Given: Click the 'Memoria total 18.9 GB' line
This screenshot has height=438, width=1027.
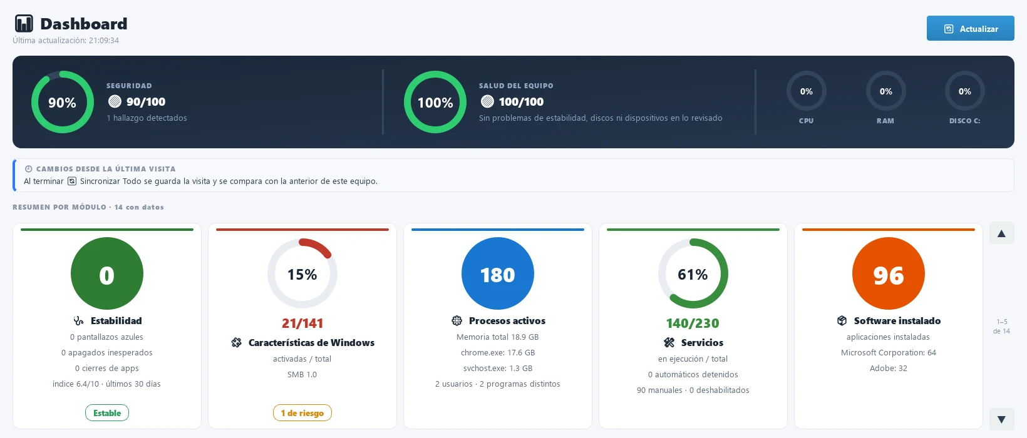Looking at the screenshot, I should click(498, 337).
